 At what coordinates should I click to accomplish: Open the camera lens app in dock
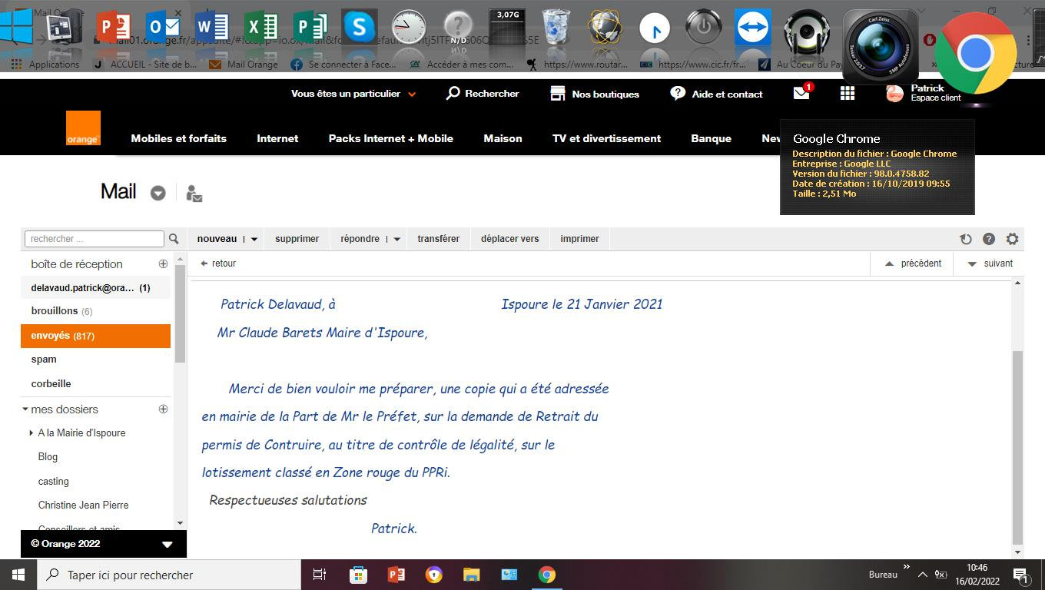point(881,46)
